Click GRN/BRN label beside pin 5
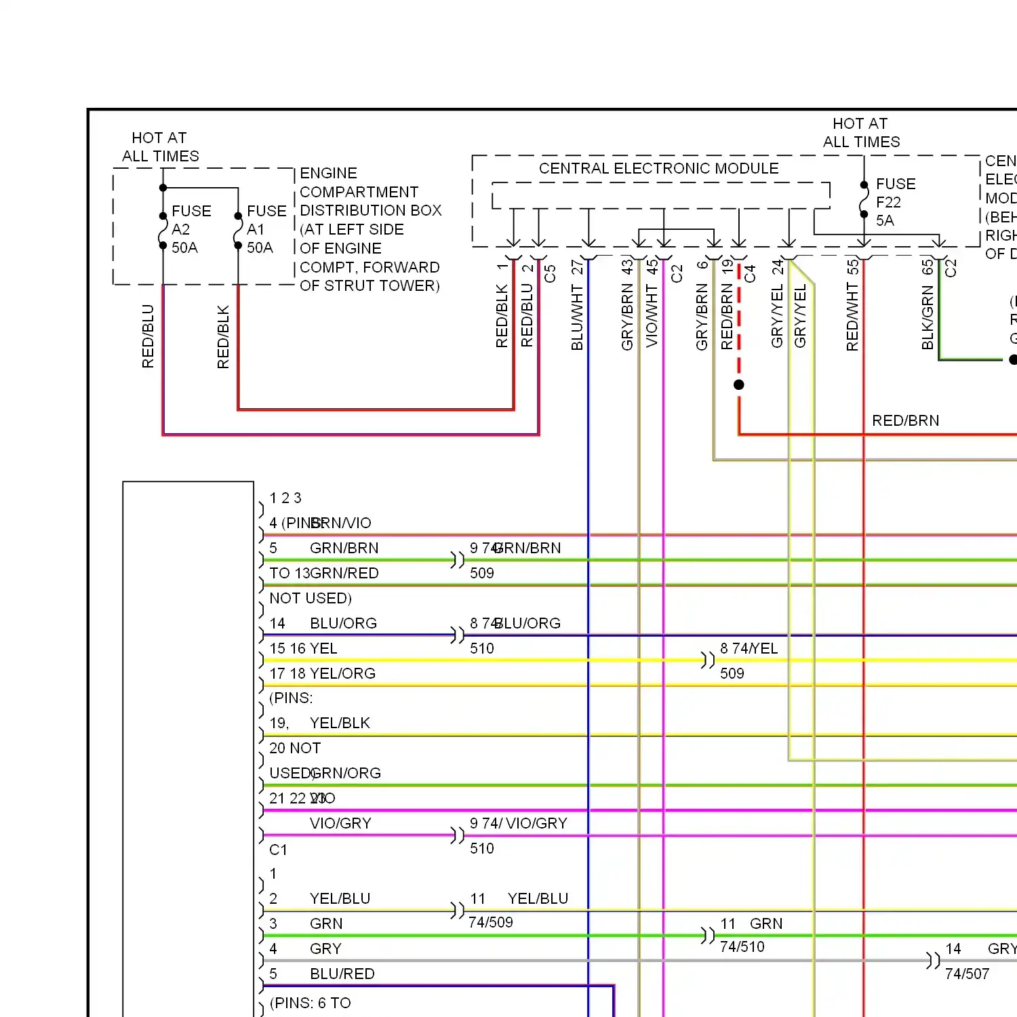This screenshot has height=1017, width=1017. [x=344, y=548]
